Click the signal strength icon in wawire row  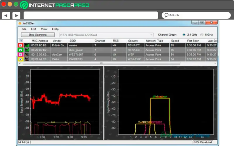click(x=27, y=45)
